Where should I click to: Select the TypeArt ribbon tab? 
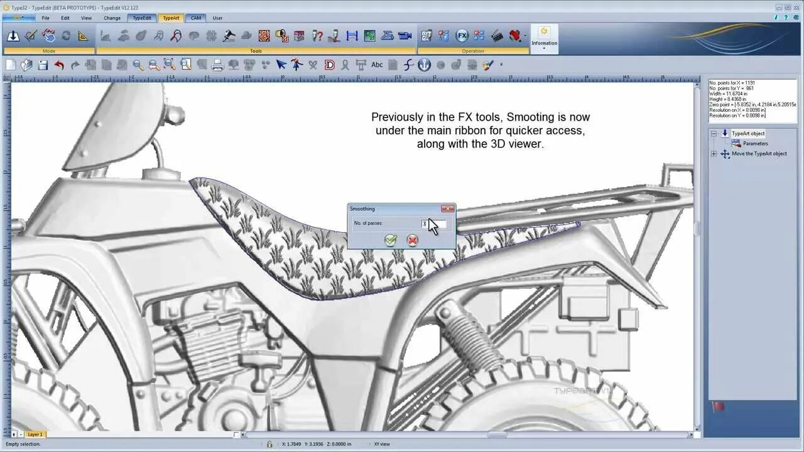171,18
